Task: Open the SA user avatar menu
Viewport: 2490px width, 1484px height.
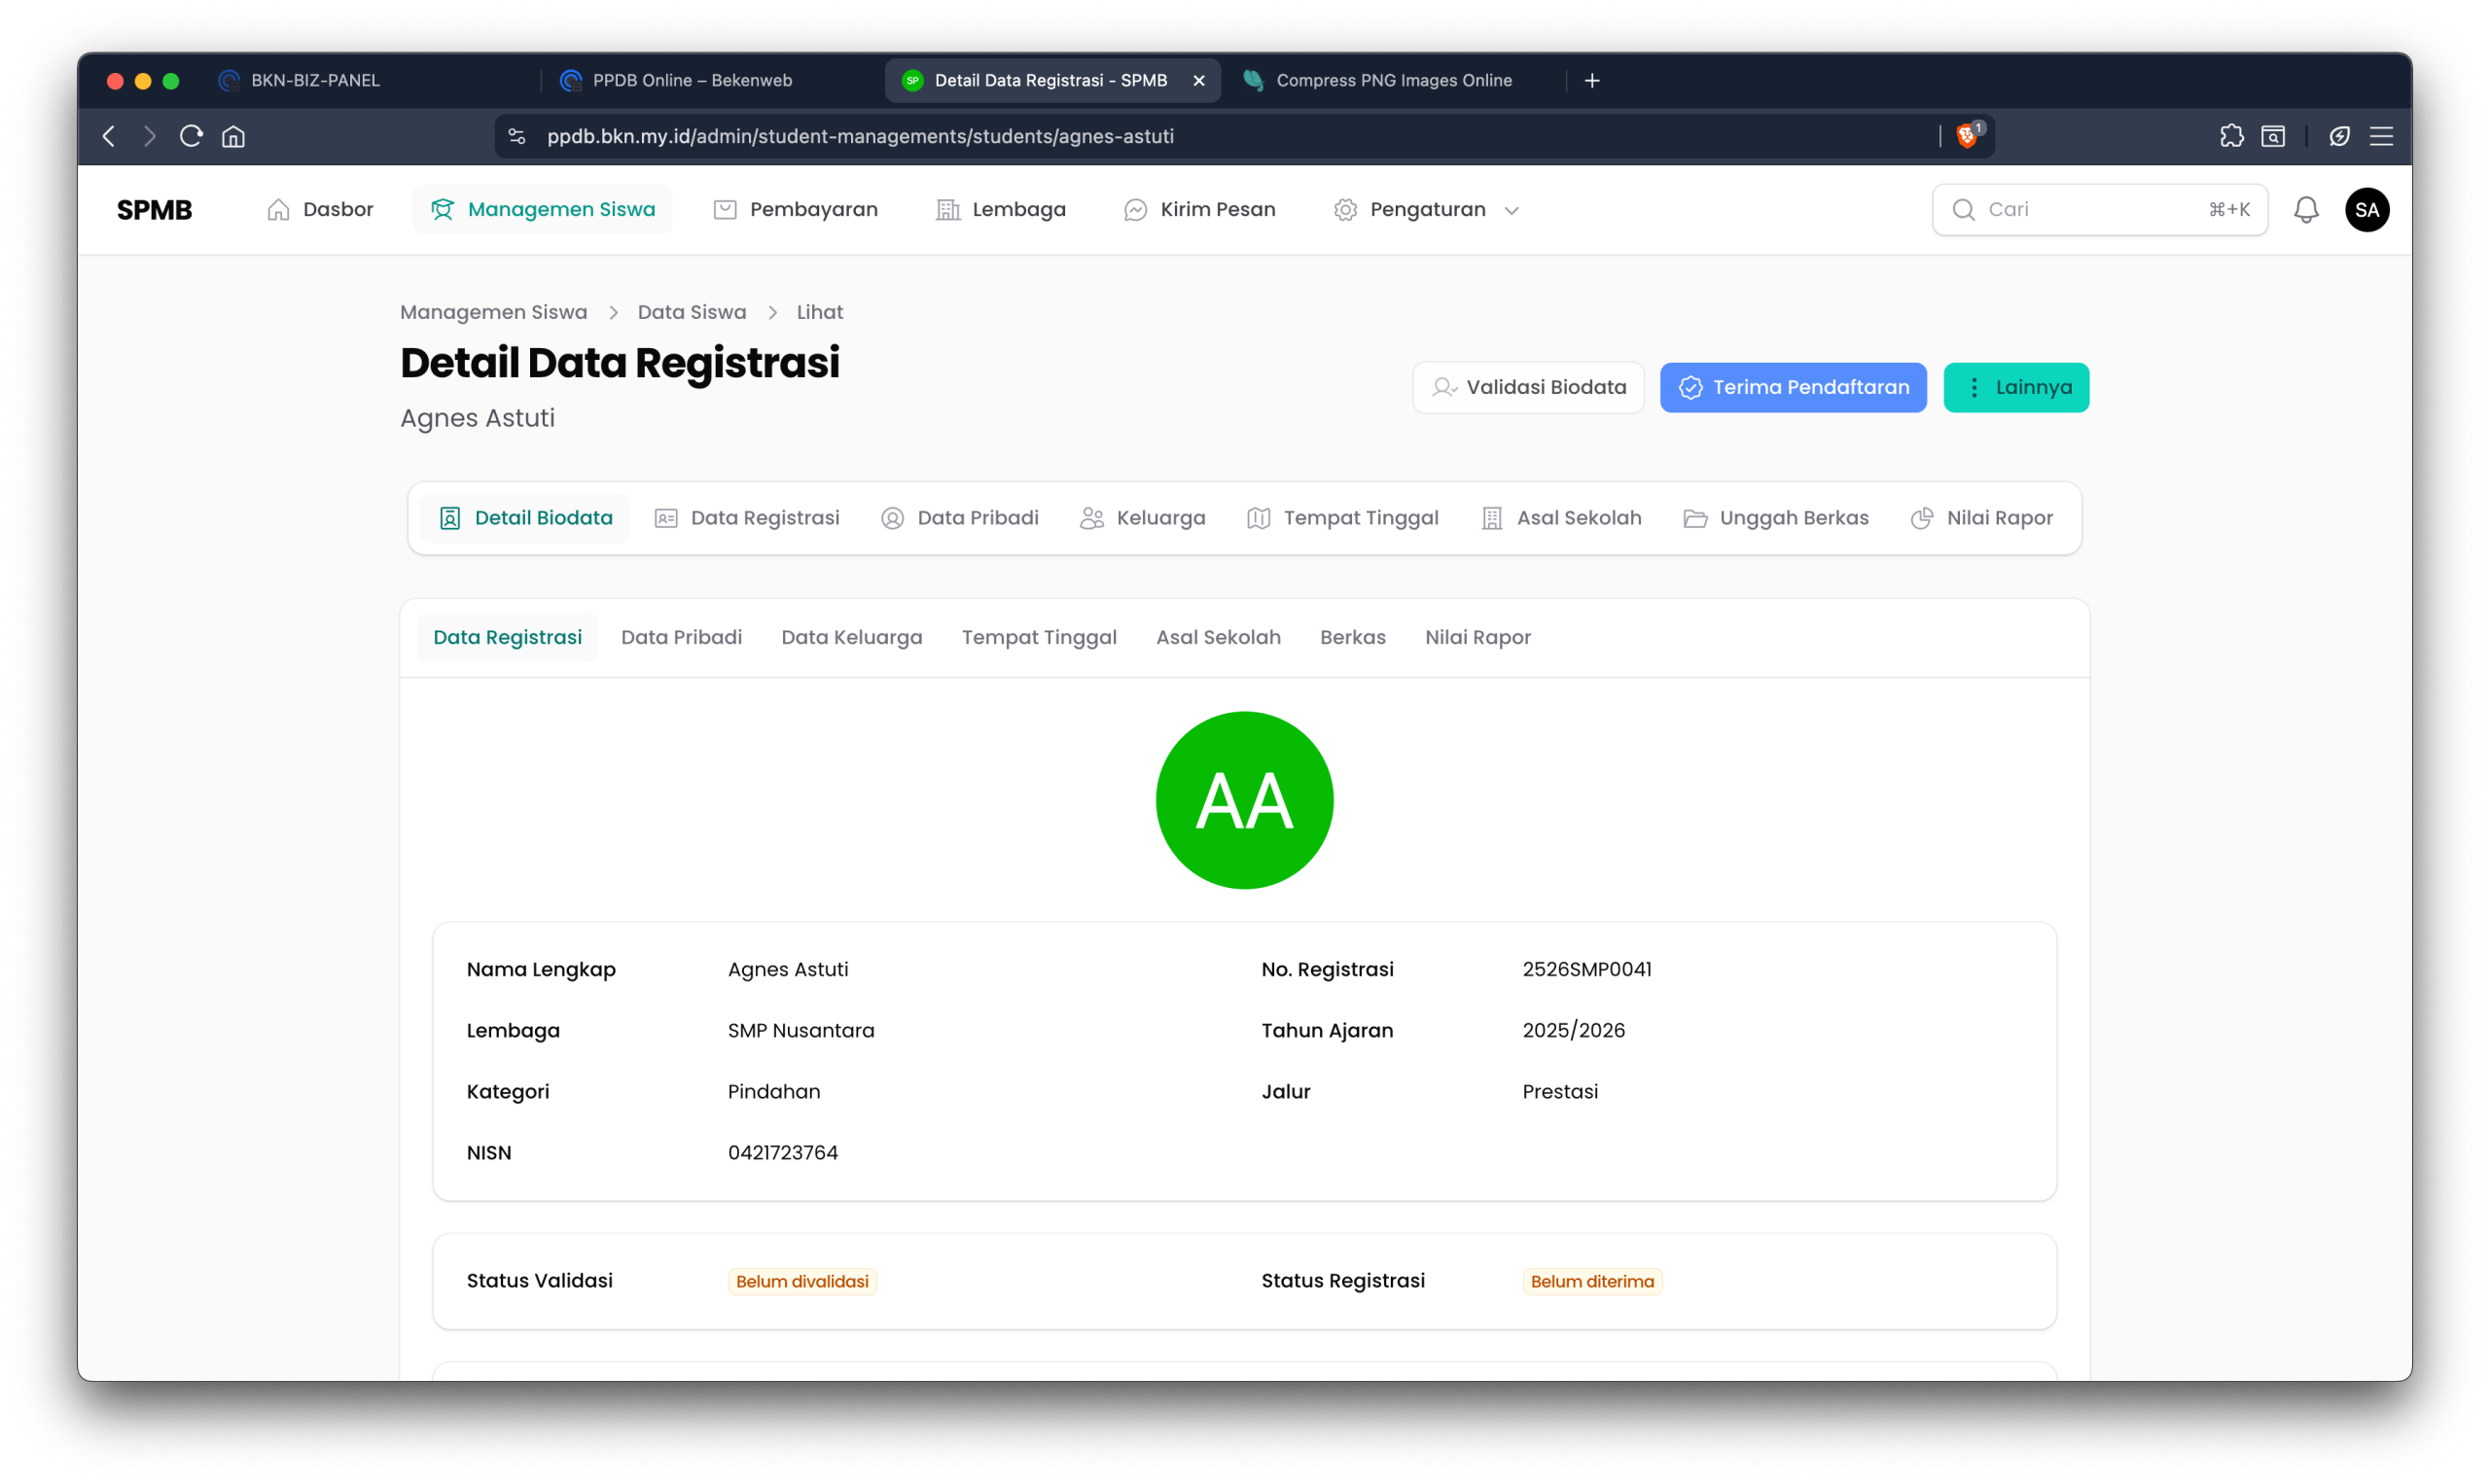Action: [x=2366, y=210]
